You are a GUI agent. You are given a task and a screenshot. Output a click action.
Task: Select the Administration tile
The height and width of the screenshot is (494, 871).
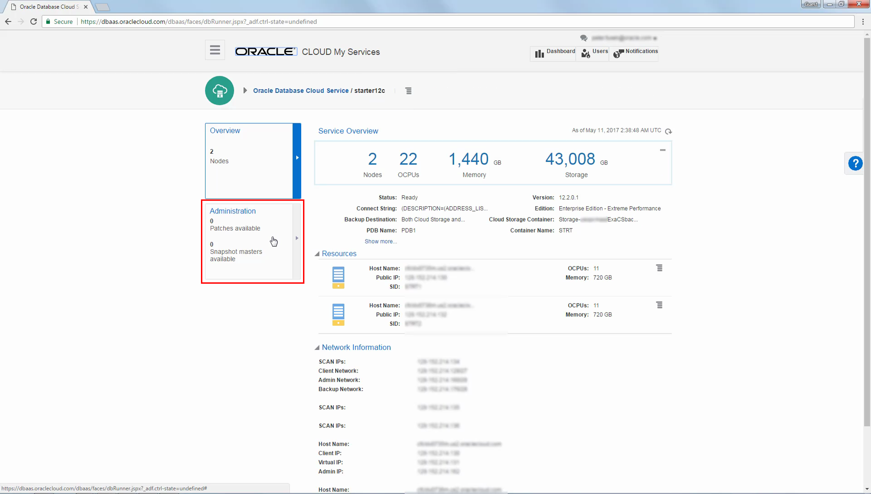tap(253, 242)
